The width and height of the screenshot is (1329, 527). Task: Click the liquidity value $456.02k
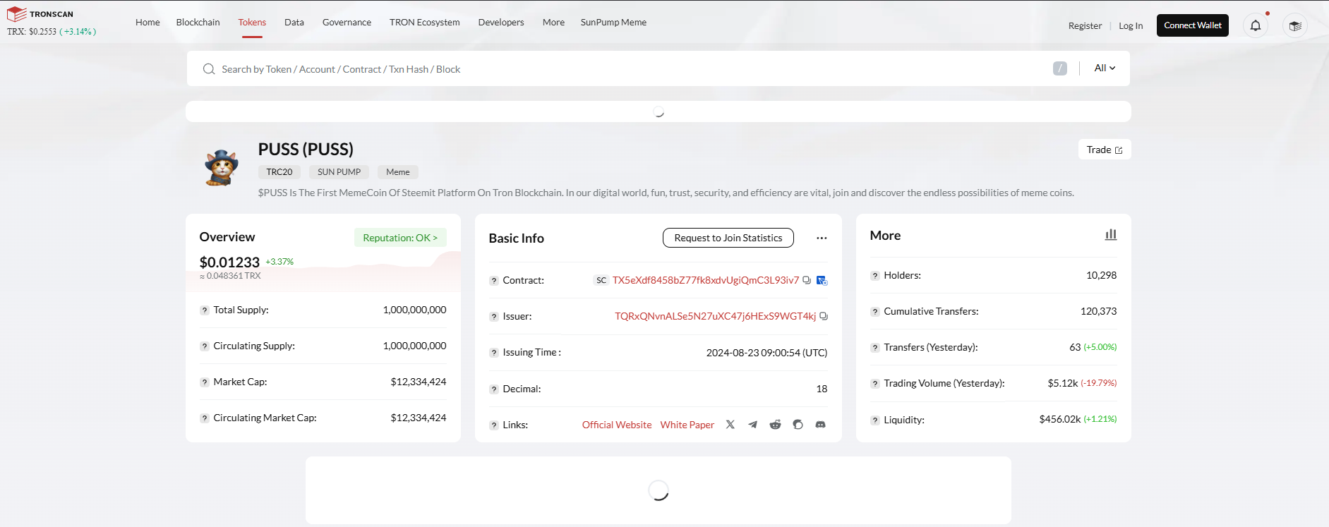click(x=1059, y=419)
